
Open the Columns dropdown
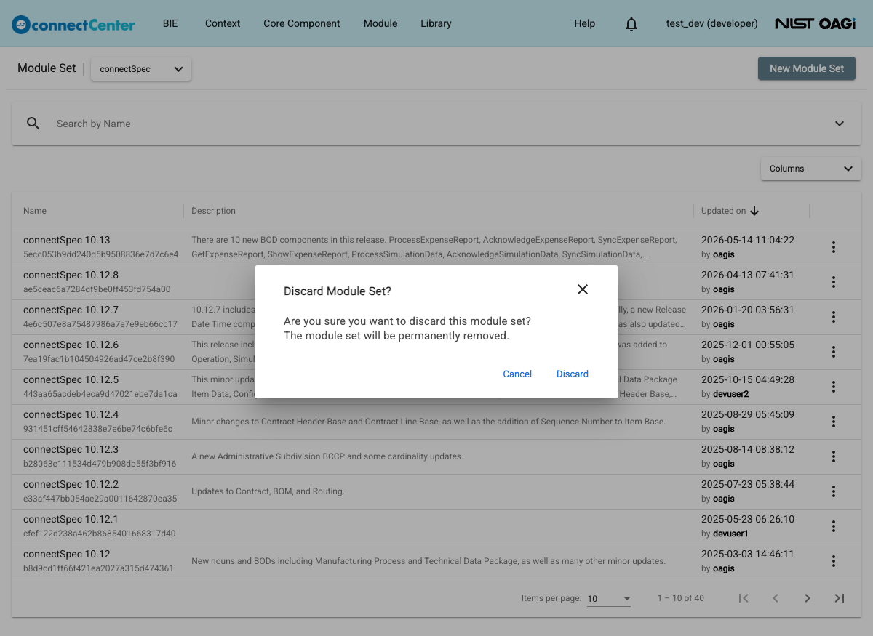(811, 169)
